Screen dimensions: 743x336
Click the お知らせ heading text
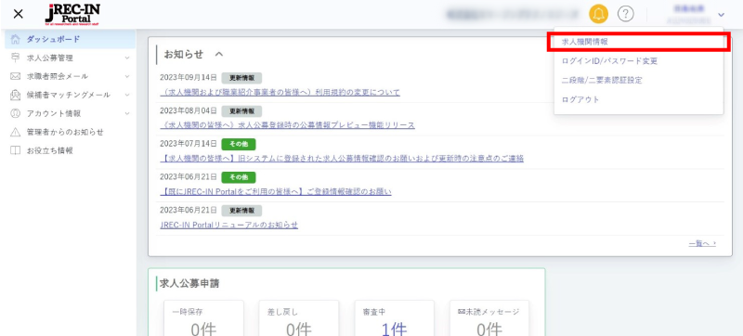(183, 55)
